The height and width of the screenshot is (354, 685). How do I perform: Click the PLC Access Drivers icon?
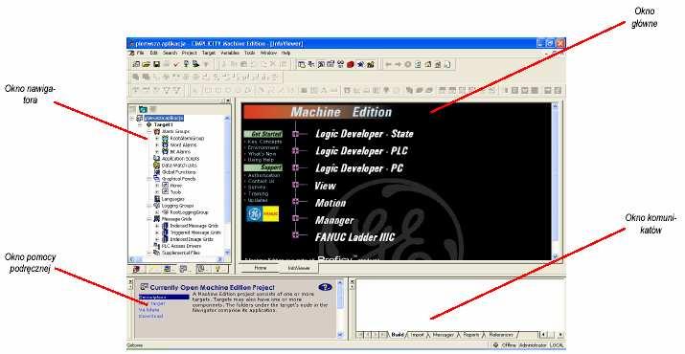(x=157, y=246)
